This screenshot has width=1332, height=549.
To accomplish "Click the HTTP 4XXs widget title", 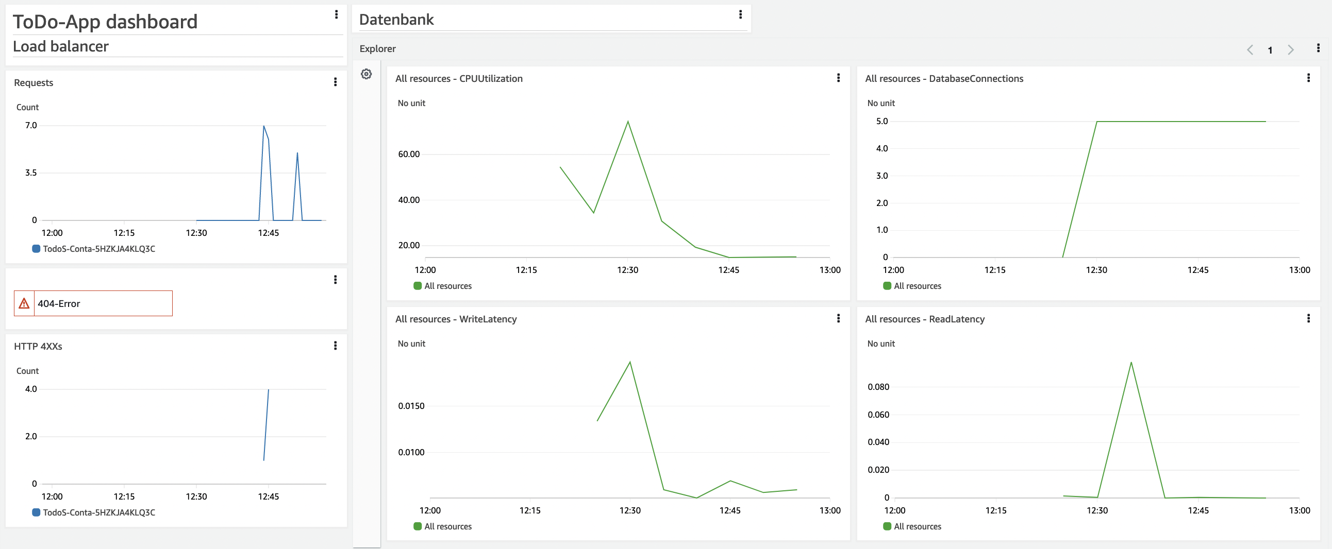I will (38, 347).
